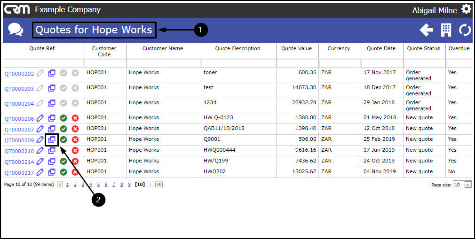The height and width of the screenshot is (239, 475).
Task: Open the company building icon in the header
Action: pyautogui.click(x=446, y=30)
